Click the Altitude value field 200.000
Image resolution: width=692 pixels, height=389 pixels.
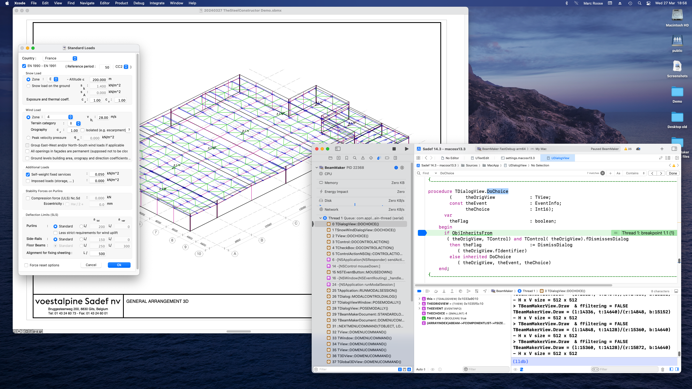coord(99,80)
